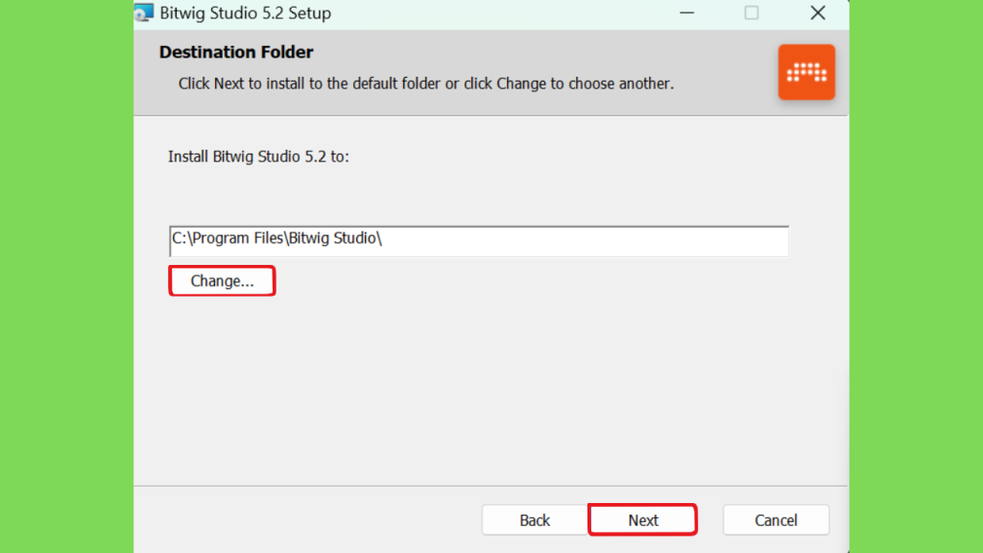Click the Destination Folder heading
This screenshot has height=553, width=983.
(x=236, y=52)
